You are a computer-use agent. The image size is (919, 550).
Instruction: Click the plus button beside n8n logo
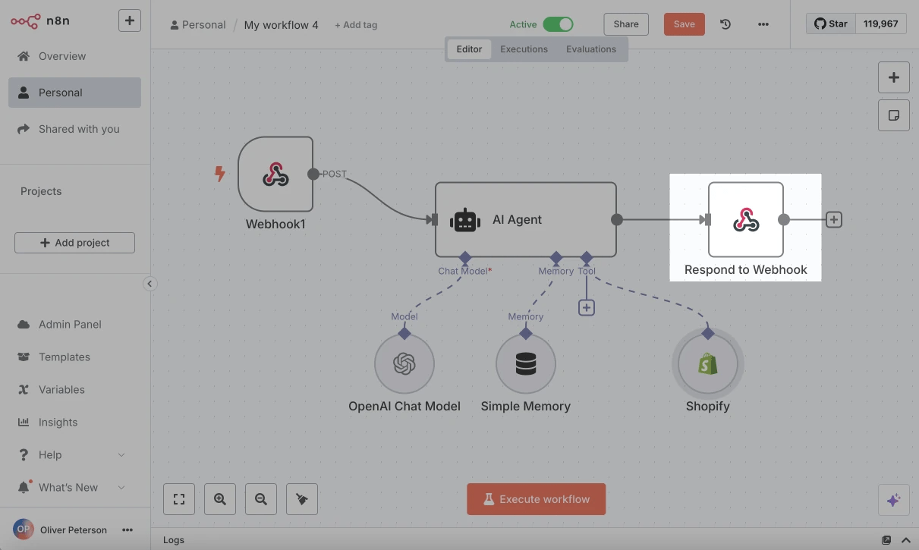(x=130, y=20)
